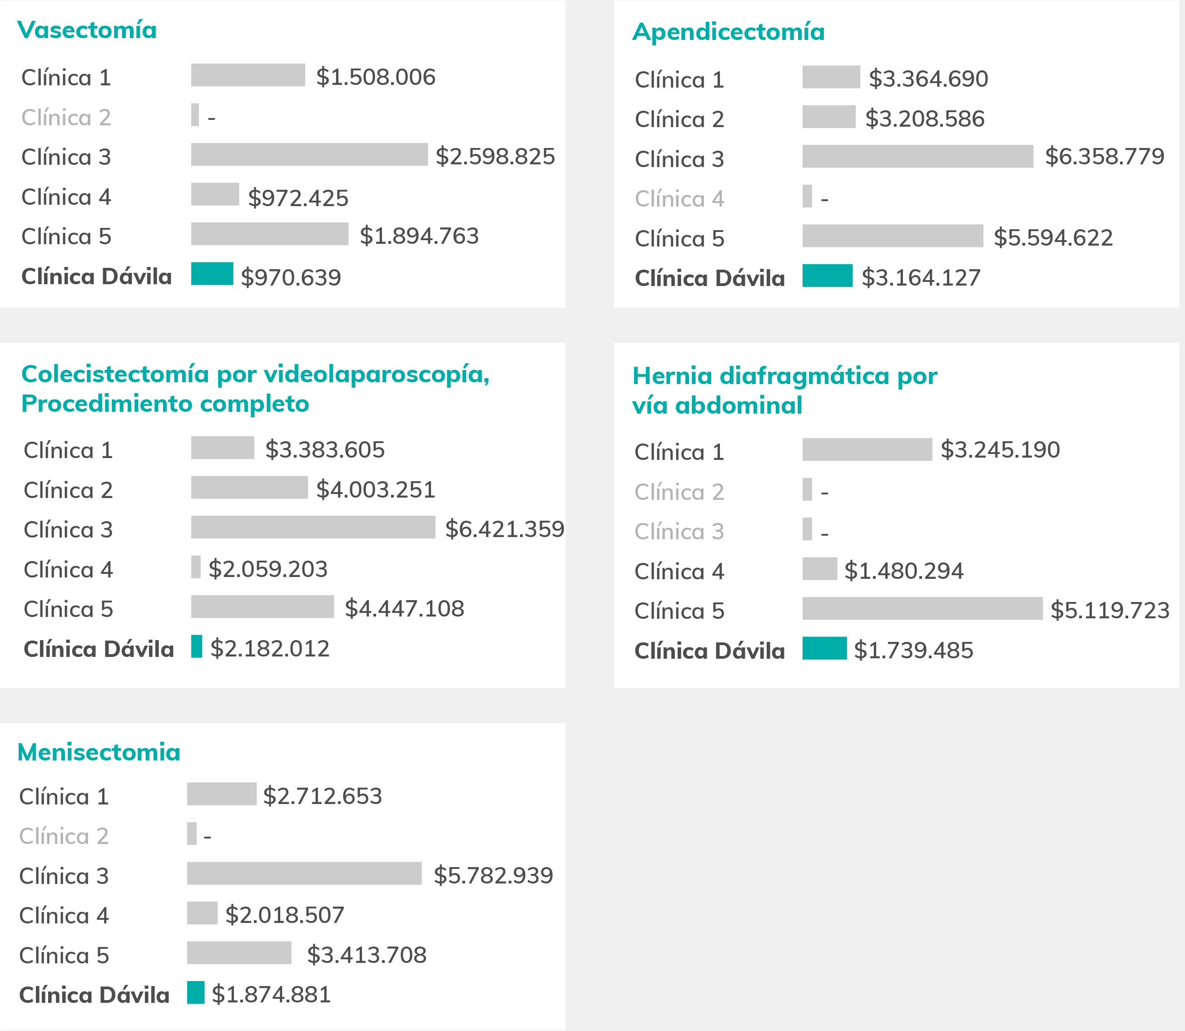Click the $5.782.939 Menisectomia value
Screen dimensions: 1185x1031
click(493, 875)
